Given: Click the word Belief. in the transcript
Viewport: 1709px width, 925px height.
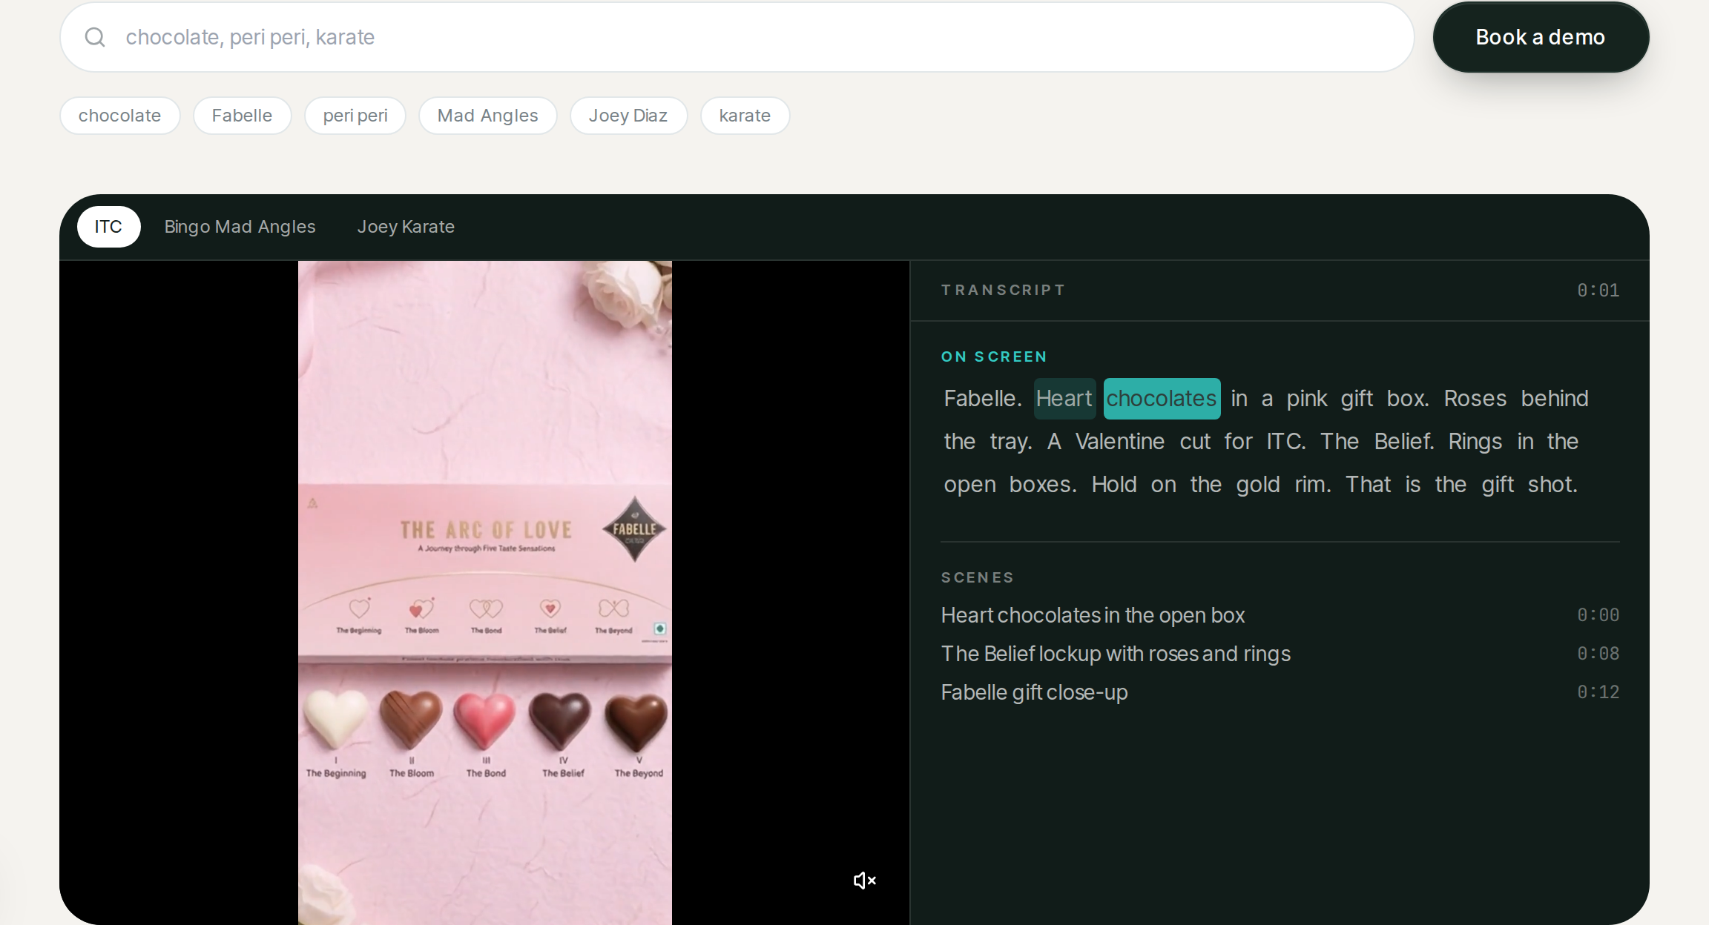Looking at the screenshot, I should pyautogui.click(x=1404, y=442).
